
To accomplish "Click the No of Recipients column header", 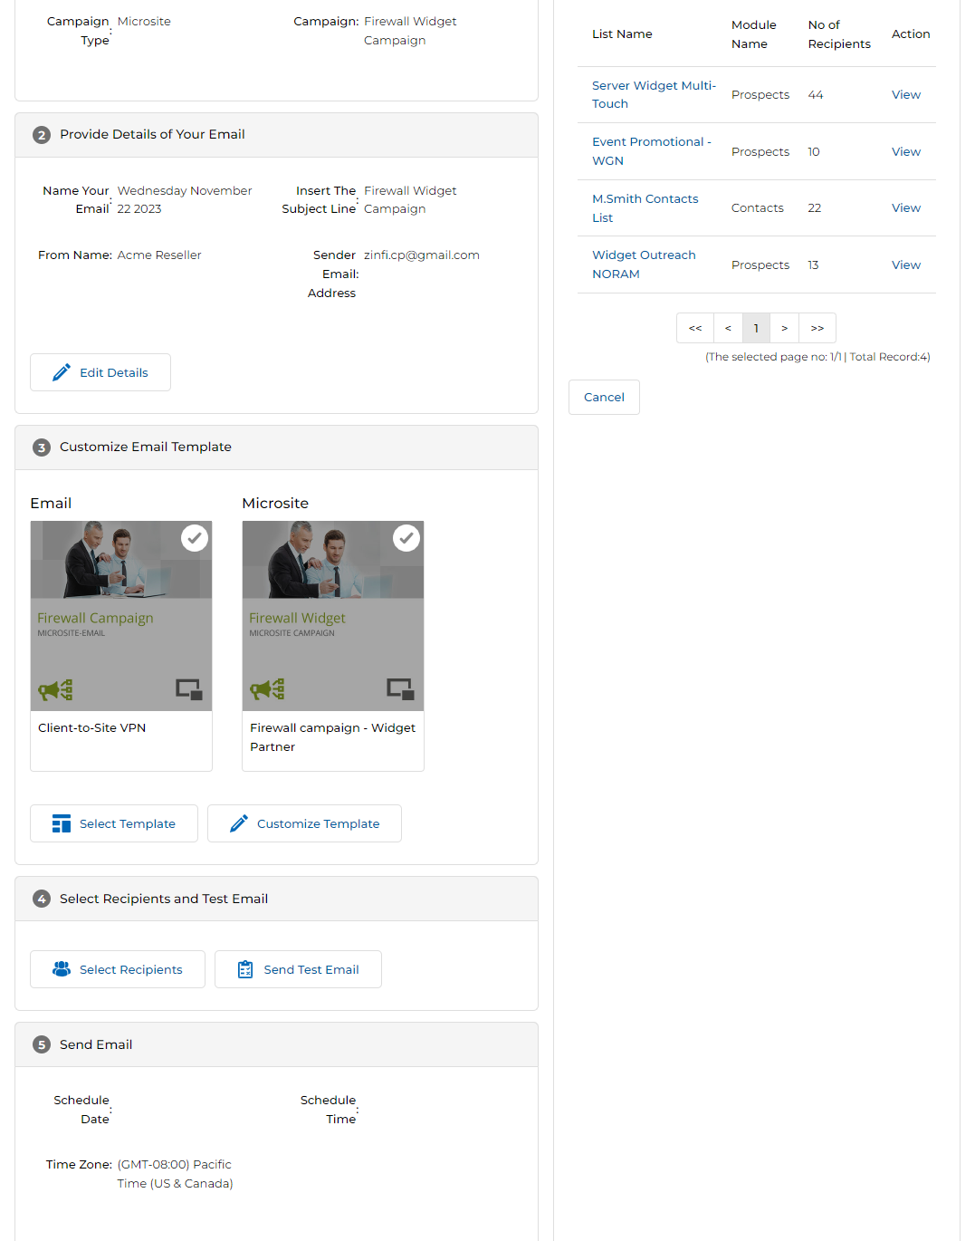I will (839, 34).
